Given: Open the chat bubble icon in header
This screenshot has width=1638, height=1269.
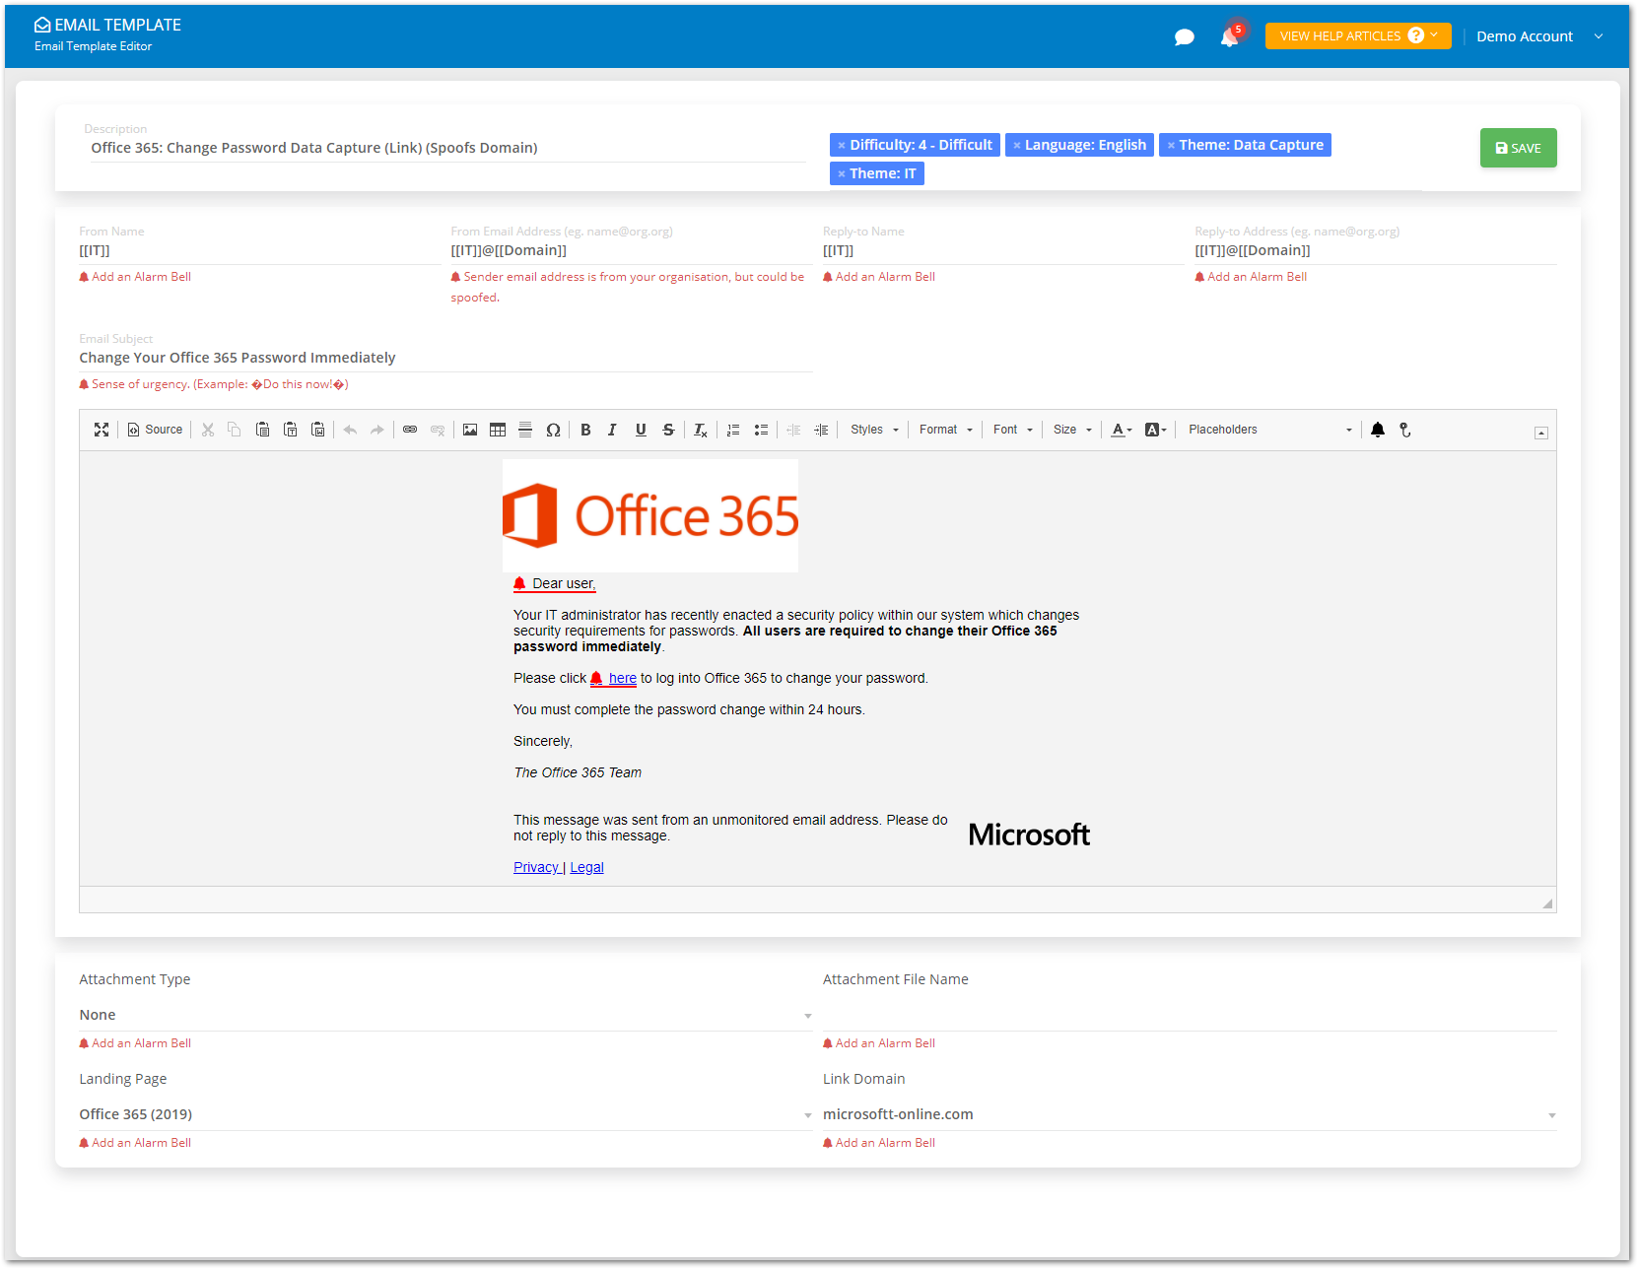Looking at the screenshot, I should [1185, 37].
